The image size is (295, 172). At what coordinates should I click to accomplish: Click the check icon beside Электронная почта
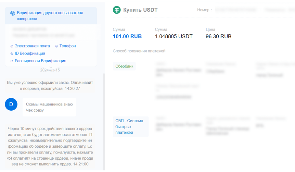click(x=12, y=46)
